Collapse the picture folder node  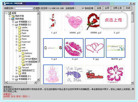coord(16,51)
